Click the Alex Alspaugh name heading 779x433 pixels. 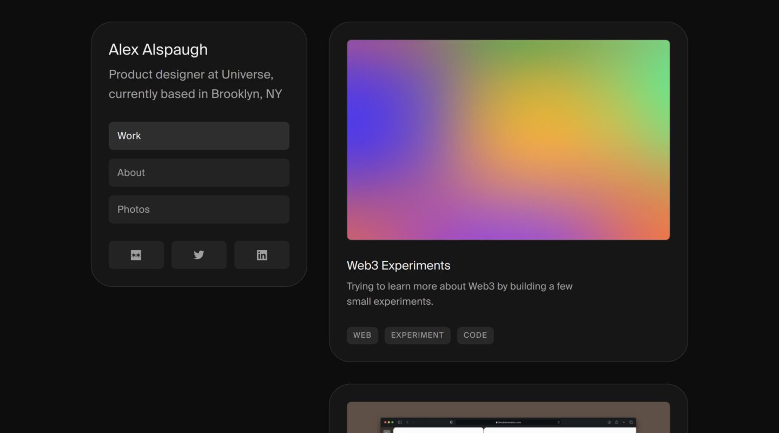click(x=158, y=49)
